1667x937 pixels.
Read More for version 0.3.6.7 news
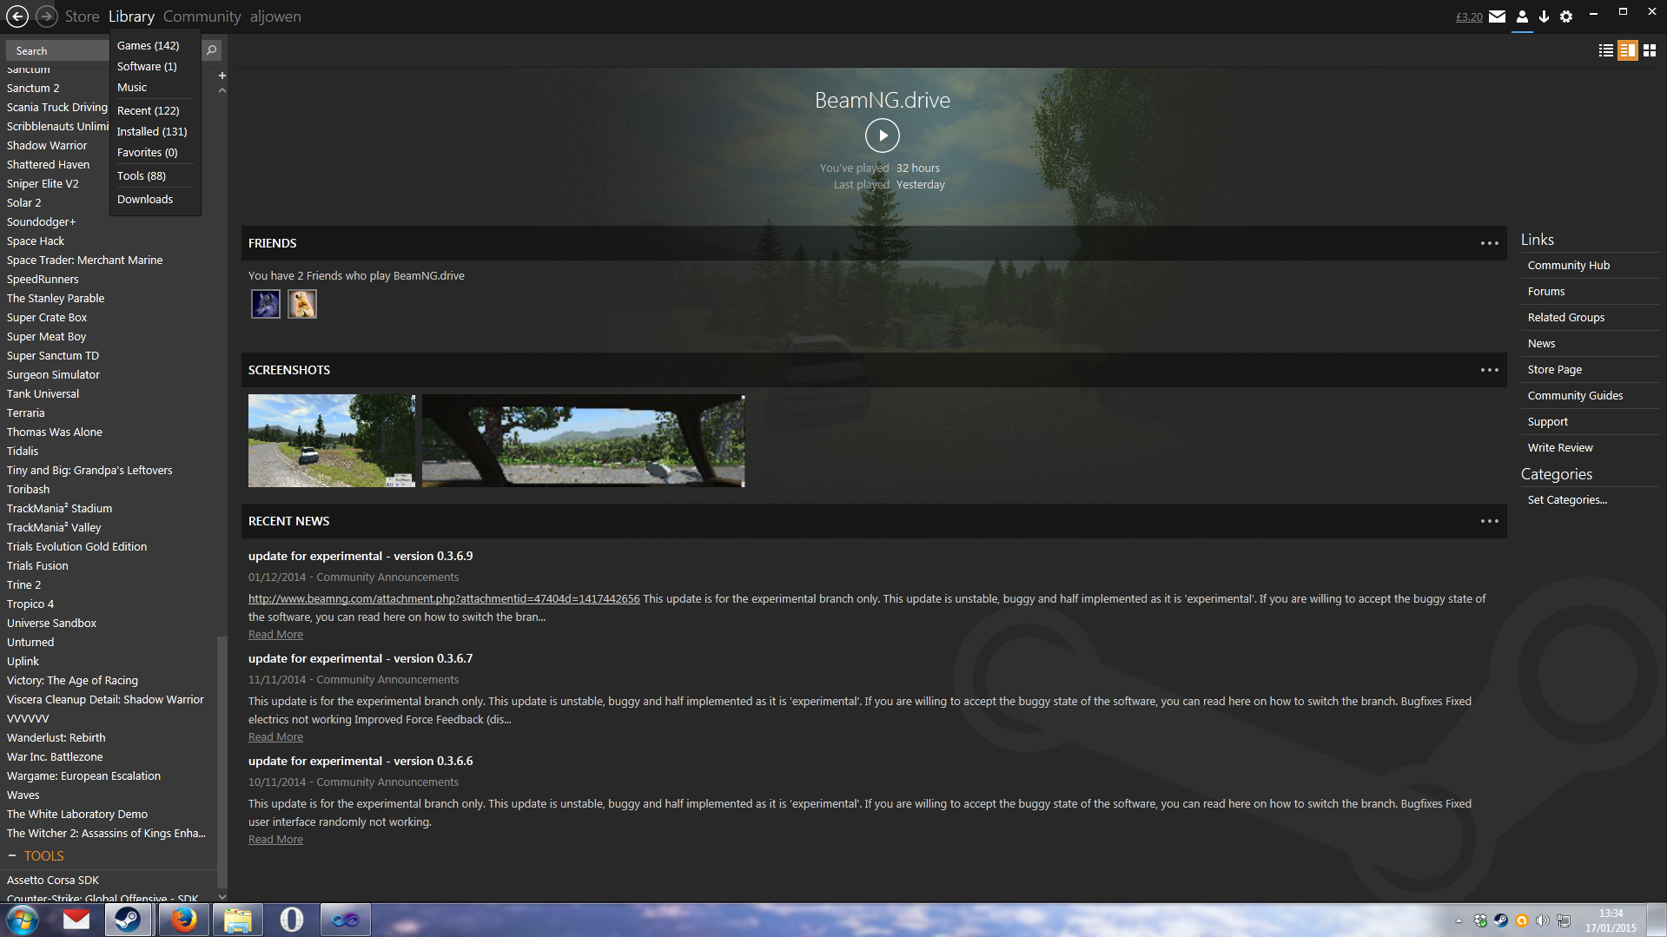(x=275, y=736)
